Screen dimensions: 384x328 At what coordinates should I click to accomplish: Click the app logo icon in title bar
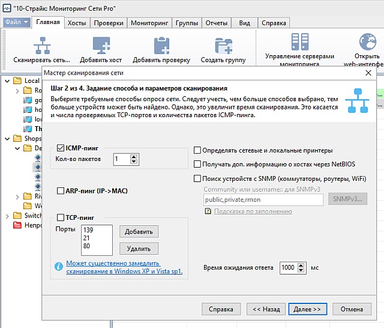pos(7,8)
